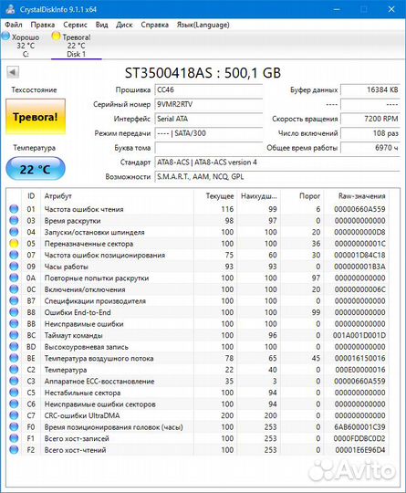406x493 pixels.
Task: Select the Частота ошибок чтения attribute name
Action: click(x=84, y=209)
